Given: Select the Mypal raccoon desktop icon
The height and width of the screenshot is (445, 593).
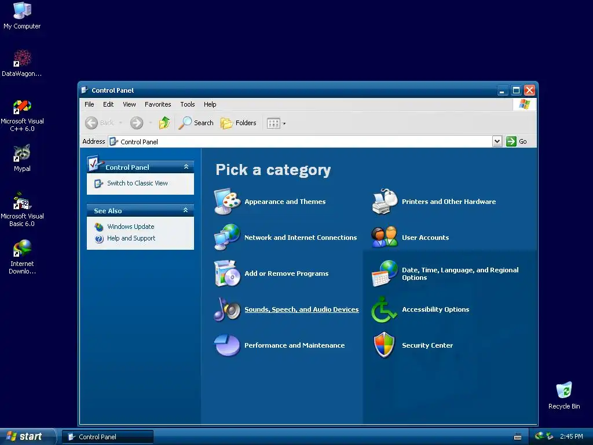Looking at the screenshot, I should click(22, 158).
